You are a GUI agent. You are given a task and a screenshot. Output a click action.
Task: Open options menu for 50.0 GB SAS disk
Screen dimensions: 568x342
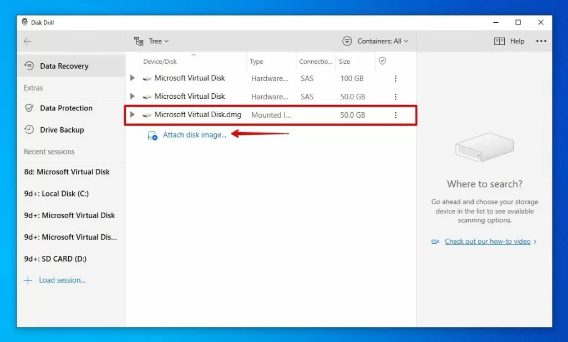coord(395,97)
